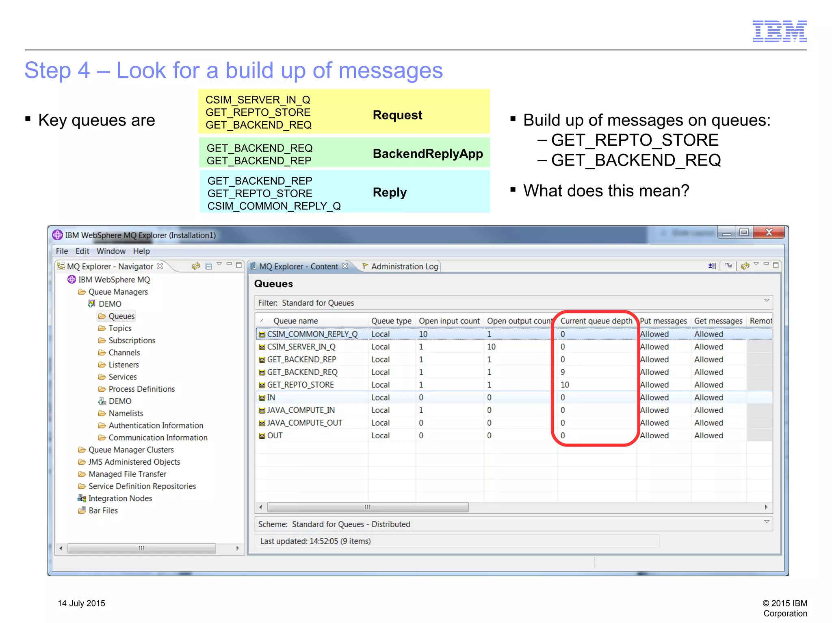The height and width of the screenshot is (623, 832).
Task: Select the CSIM_SERVER_IN_Q queue row
Action: click(x=514, y=347)
